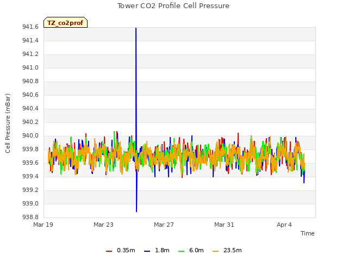348x261 pixels.
Task: Click the 941.6 y-axis tick label
Action: click(30, 27)
